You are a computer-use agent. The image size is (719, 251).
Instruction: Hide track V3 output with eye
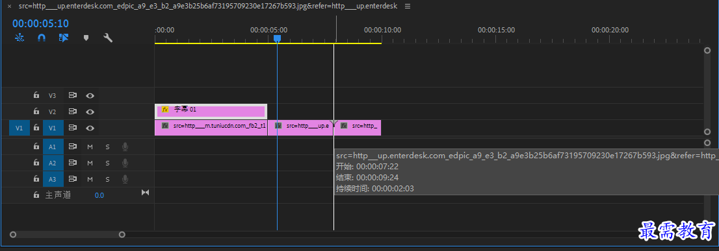[90, 95]
